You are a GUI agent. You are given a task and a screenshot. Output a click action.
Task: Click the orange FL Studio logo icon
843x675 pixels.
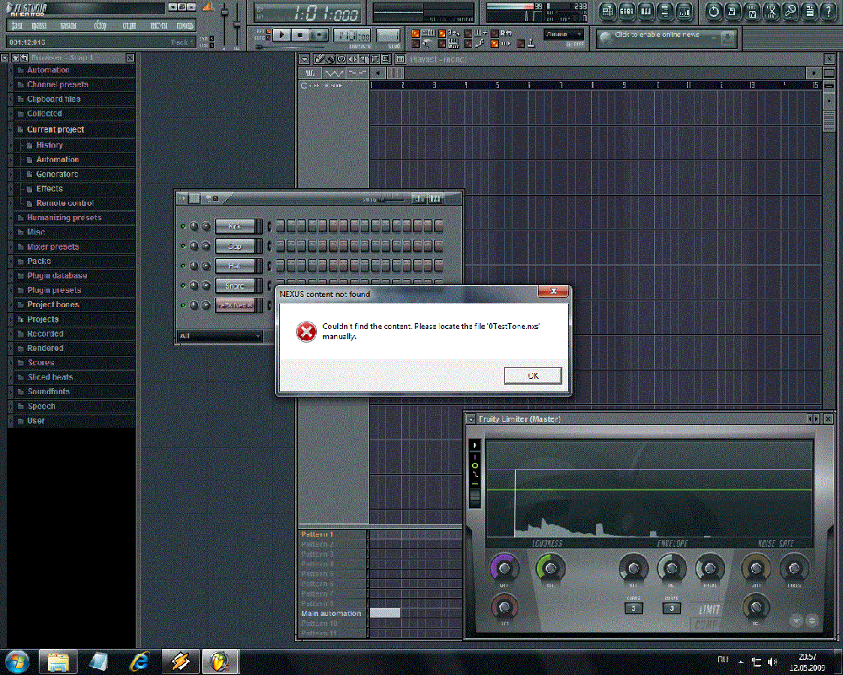click(x=208, y=7)
